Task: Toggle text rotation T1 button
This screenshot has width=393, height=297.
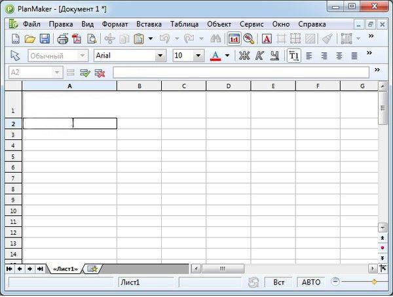Action: point(293,56)
